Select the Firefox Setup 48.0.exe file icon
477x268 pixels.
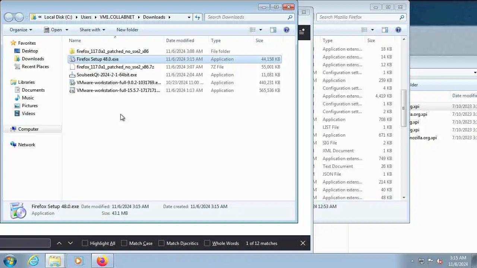pos(72,59)
